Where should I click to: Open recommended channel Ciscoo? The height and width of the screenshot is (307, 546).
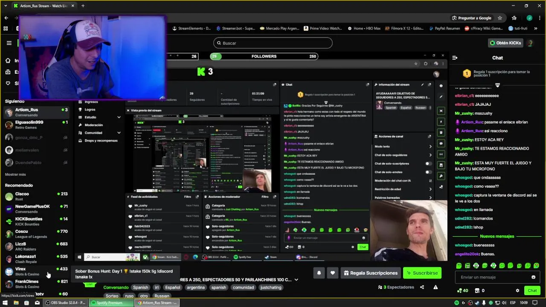[x=36, y=196]
